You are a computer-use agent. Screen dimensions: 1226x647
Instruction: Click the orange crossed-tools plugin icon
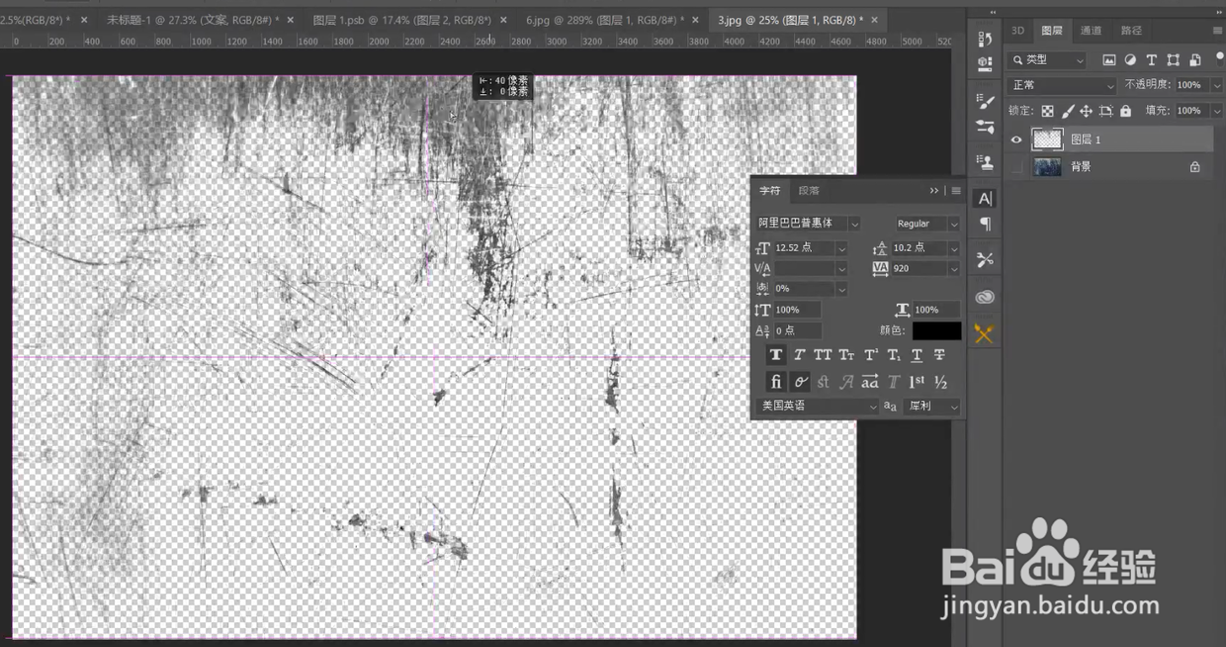984,333
